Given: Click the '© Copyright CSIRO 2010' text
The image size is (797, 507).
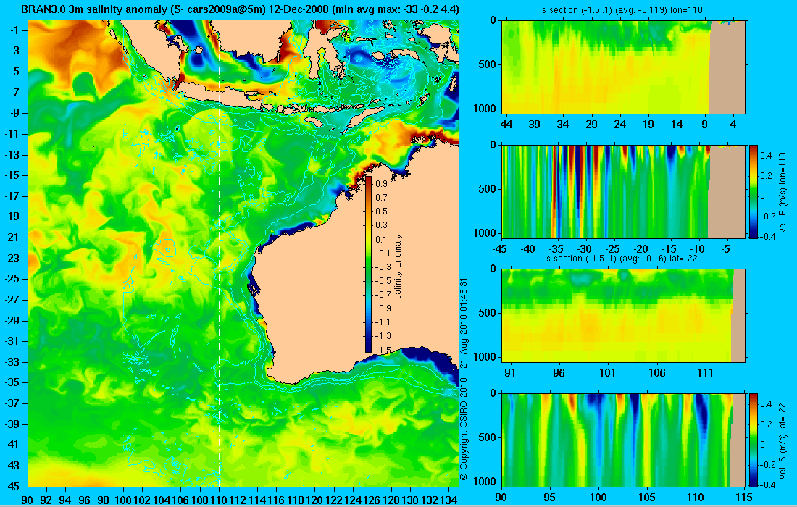Looking at the screenshot, I should click(463, 429).
